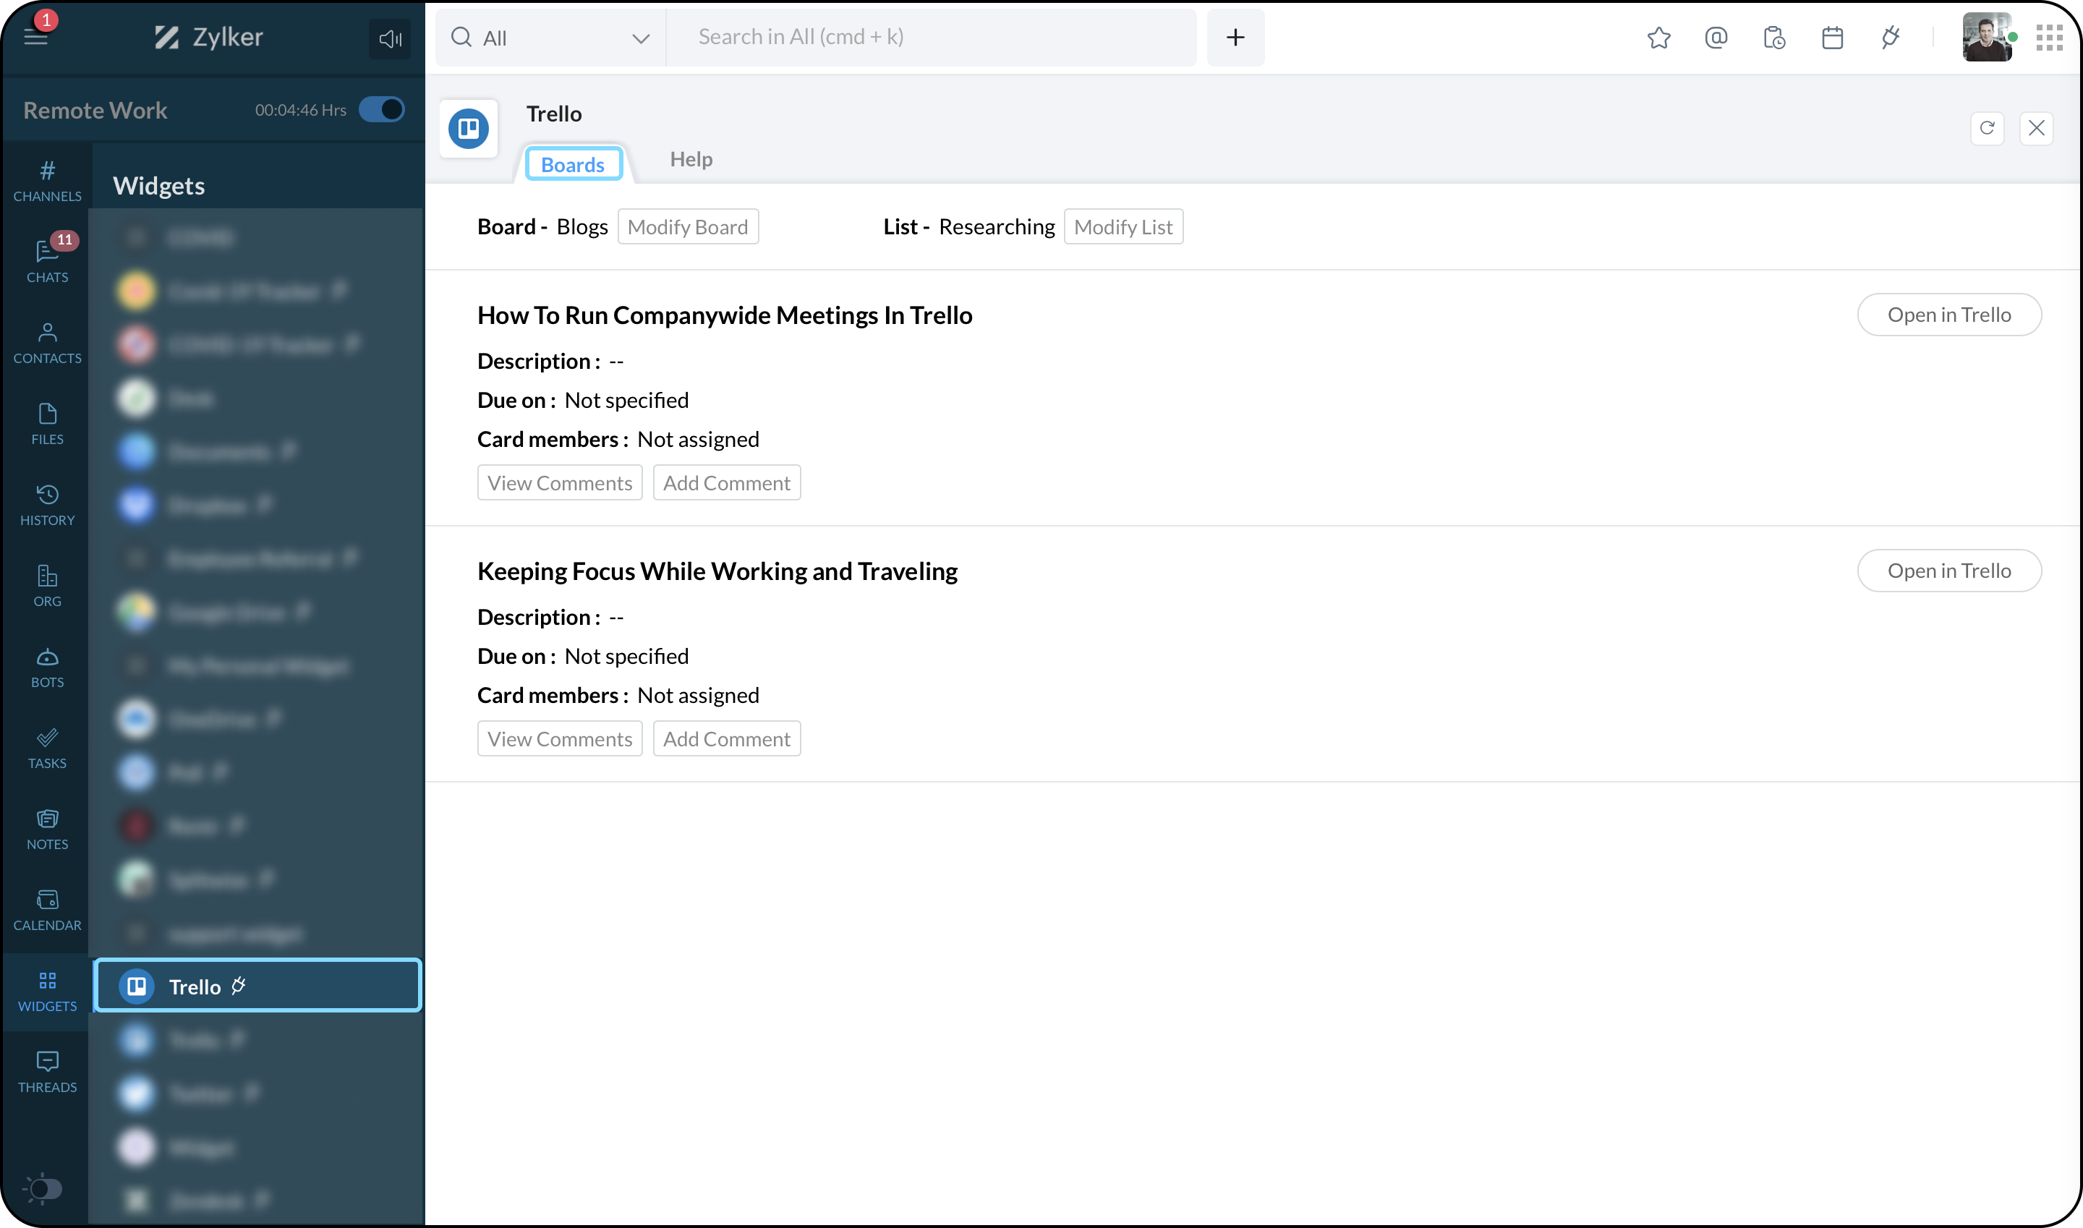Viewport: 2083px width, 1228px height.
Task: Click the plus new button
Action: 1235,37
